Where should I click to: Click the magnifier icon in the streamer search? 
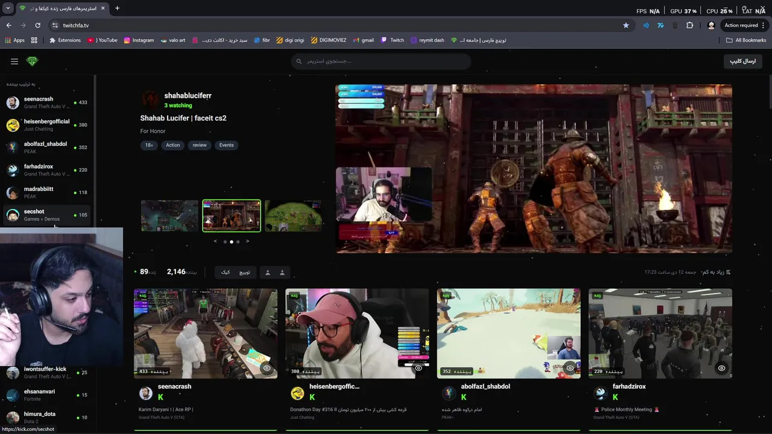click(x=299, y=61)
